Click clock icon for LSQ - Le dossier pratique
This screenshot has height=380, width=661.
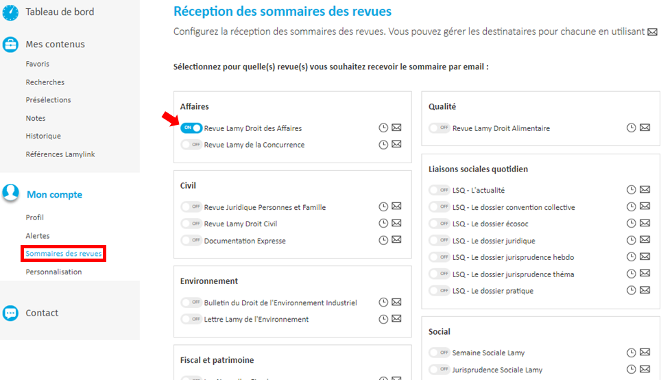tap(631, 290)
